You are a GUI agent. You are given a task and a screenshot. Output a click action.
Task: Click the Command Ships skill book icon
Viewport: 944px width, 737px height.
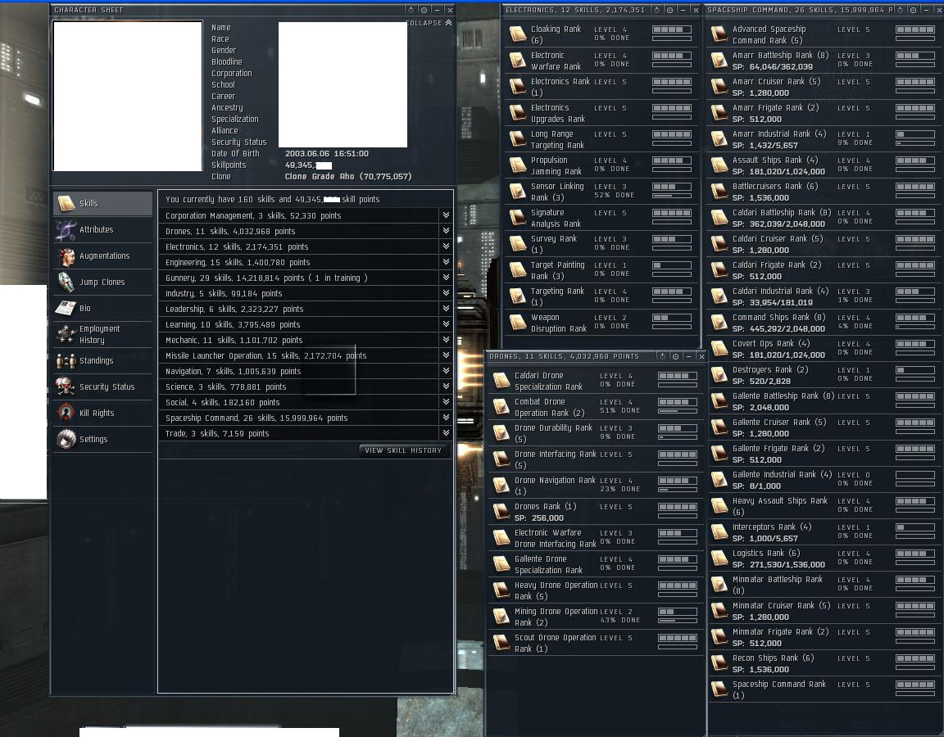click(x=719, y=323)
